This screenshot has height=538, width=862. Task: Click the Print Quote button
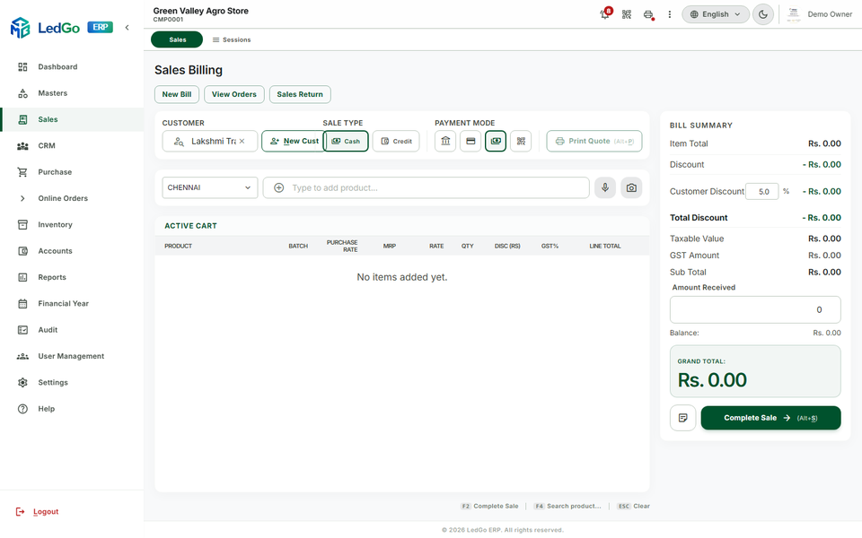coord(594,141)
